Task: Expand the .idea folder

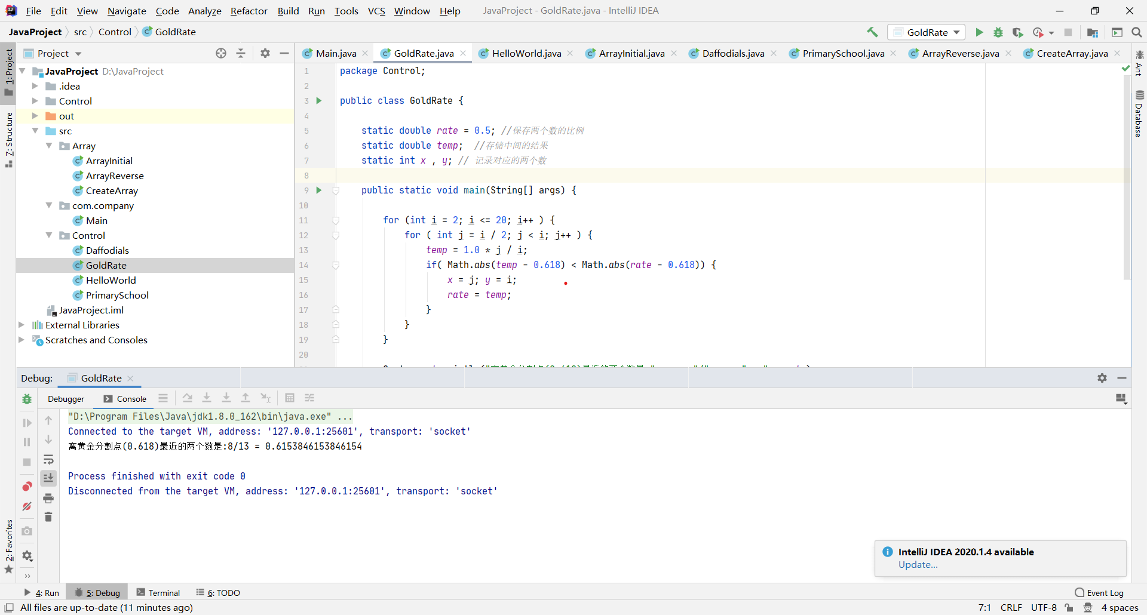Action: [35, 86]
